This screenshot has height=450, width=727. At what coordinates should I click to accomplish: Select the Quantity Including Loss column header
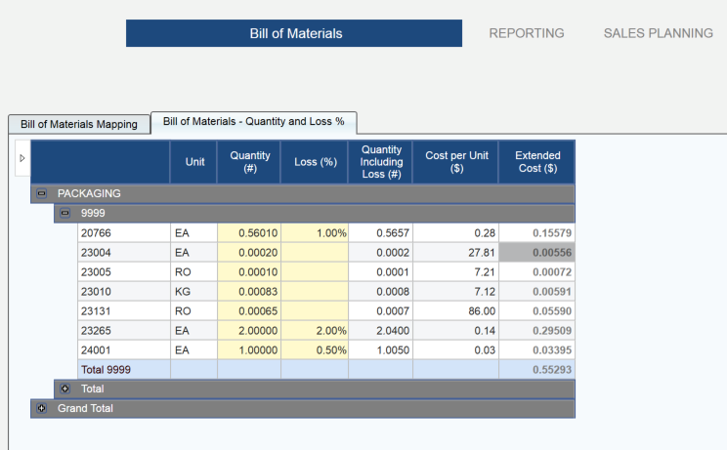click(x=380, y=162)
